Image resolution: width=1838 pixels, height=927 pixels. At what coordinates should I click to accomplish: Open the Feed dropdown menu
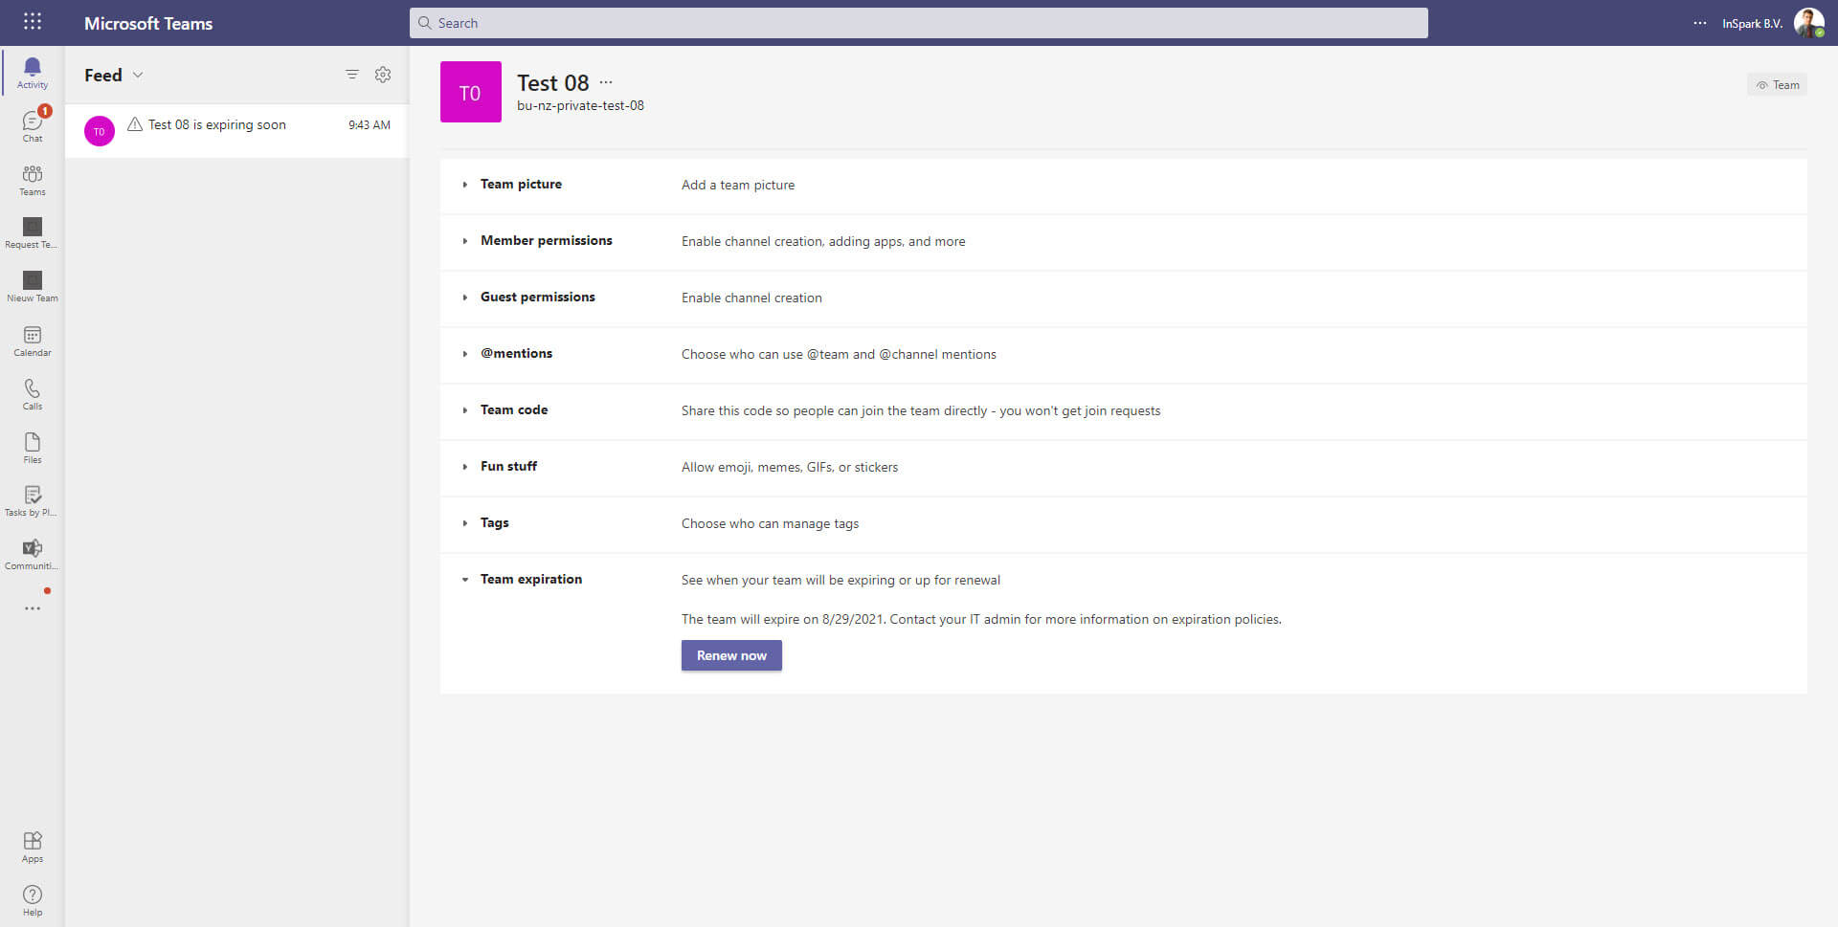pyautogui.click(x=113, y=75)
